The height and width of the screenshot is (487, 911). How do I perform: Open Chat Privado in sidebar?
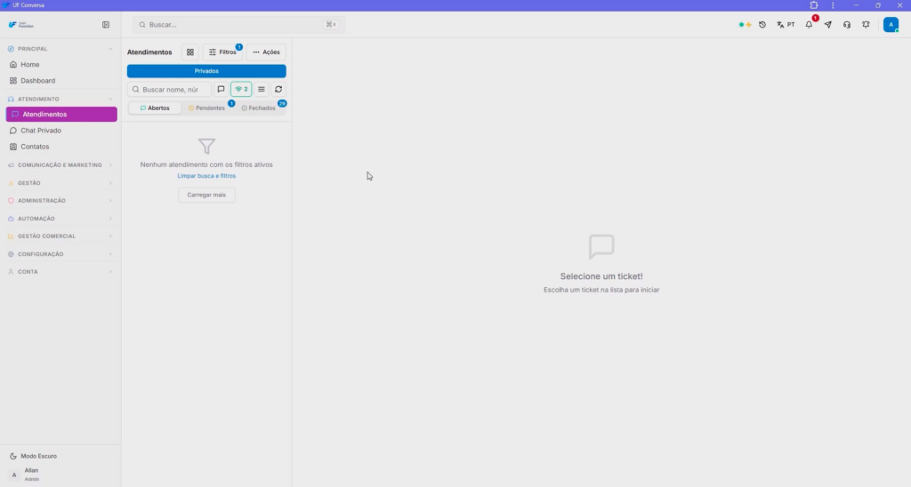pyautogui.click(x=61, y=131)
